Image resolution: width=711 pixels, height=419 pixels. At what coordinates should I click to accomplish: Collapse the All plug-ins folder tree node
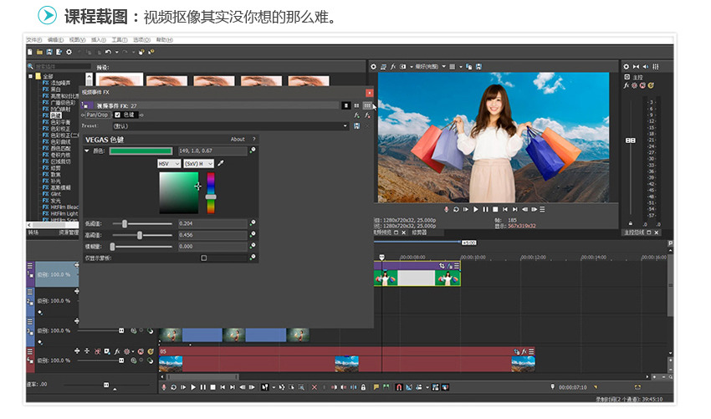point(30,76)
